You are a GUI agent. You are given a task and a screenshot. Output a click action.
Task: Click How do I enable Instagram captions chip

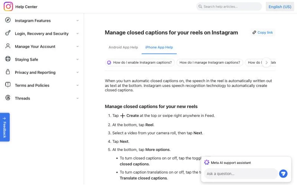(x=140, y=63)
